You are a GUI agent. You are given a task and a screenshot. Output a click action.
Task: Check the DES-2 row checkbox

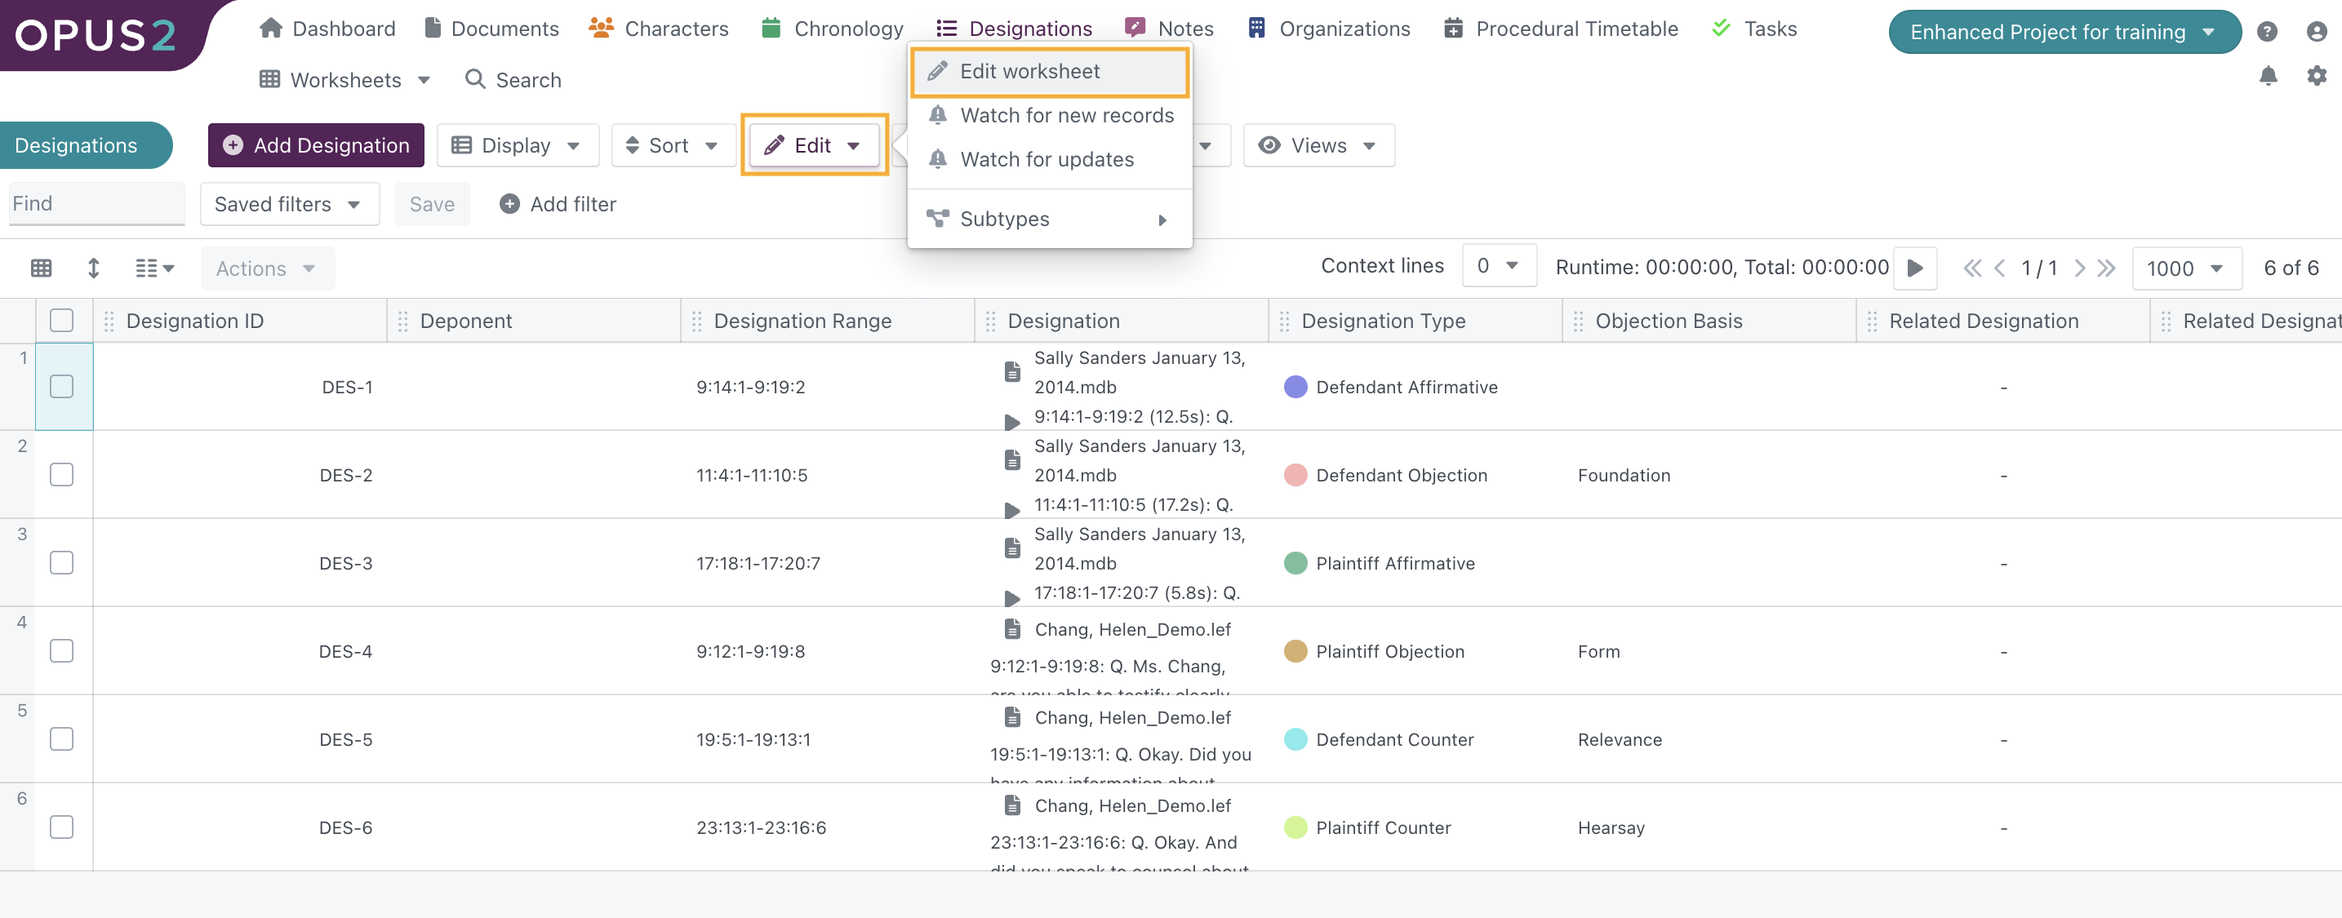tap(62, 474)
